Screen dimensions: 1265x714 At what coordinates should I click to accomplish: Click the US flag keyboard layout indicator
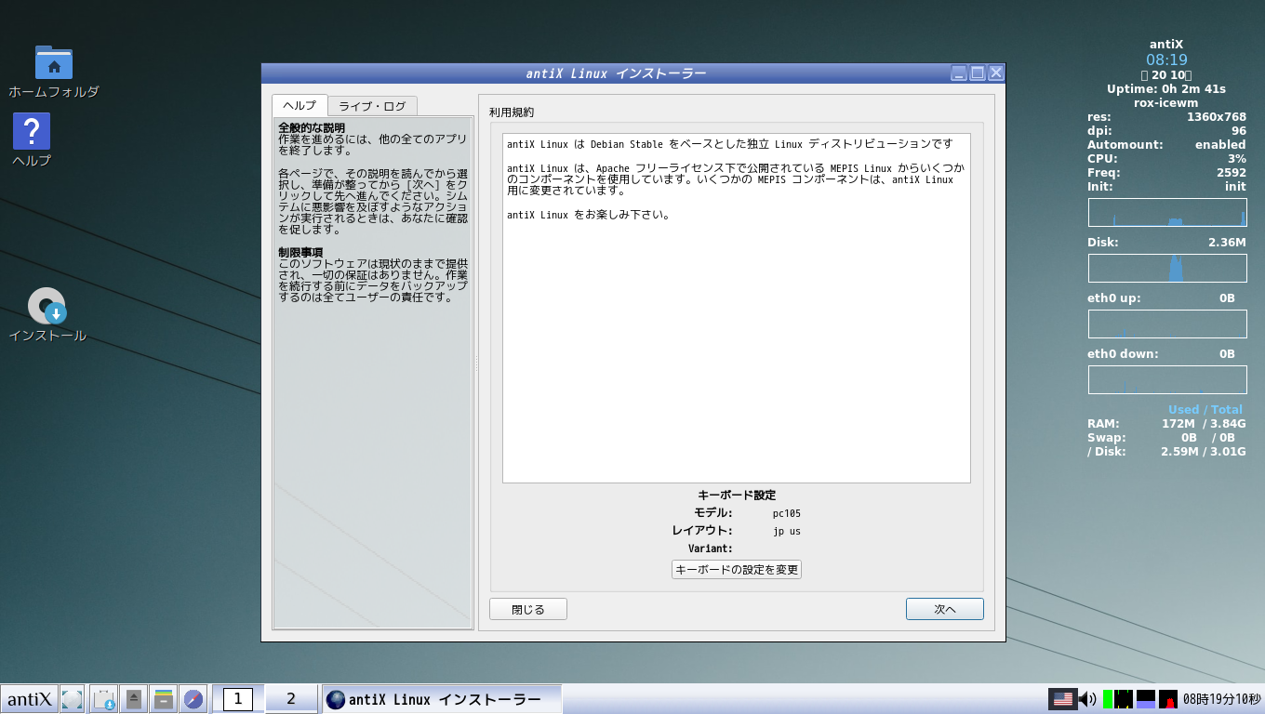click(x=1062, y=699)
